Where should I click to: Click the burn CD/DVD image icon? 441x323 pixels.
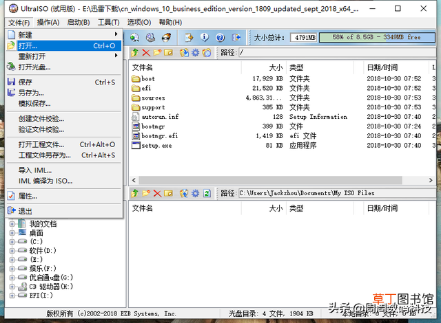[167, 37]
